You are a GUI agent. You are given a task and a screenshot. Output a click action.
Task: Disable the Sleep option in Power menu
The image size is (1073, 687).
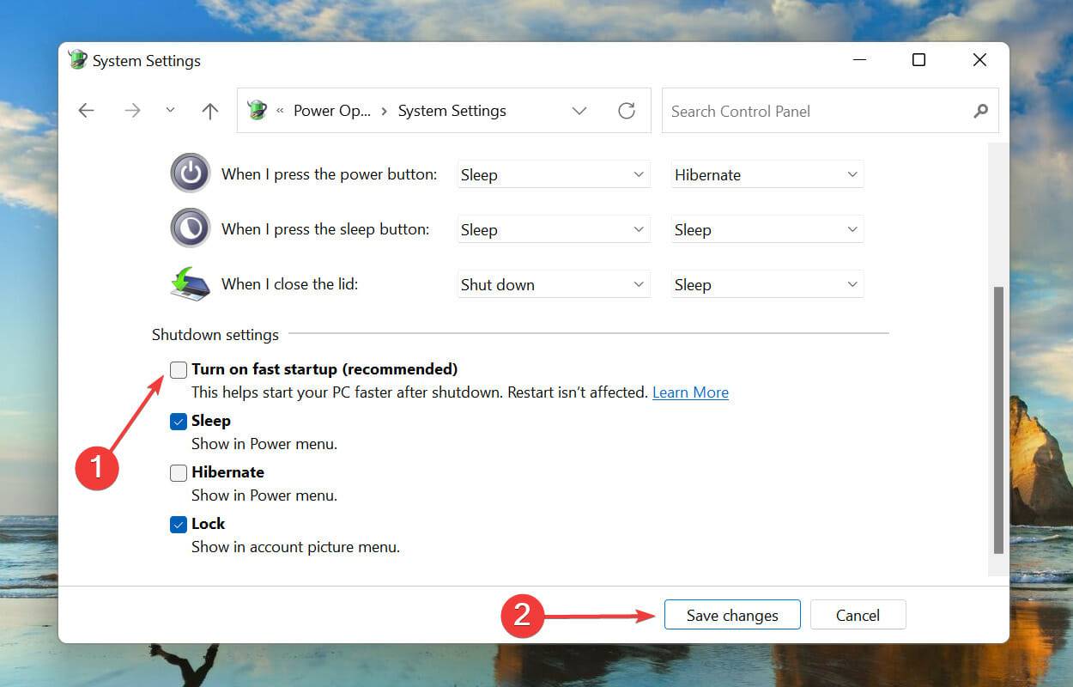(x=179, y=421)
